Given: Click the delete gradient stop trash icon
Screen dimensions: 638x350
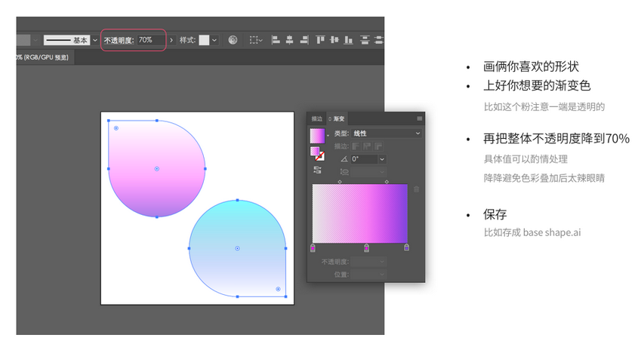Looking at the screenshot, I should coord(415,189).
